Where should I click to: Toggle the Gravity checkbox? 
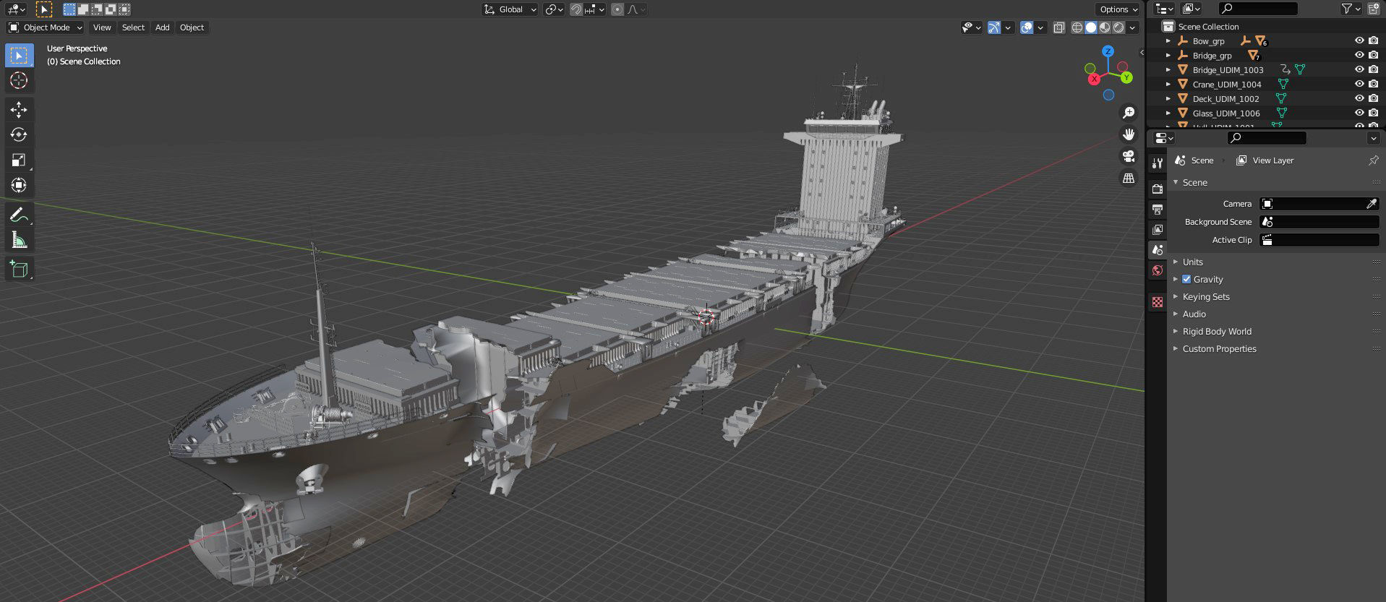pos(1186,279)
